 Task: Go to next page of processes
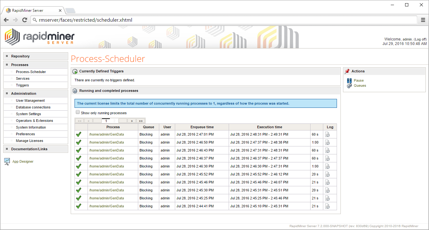tap(132, 121)
